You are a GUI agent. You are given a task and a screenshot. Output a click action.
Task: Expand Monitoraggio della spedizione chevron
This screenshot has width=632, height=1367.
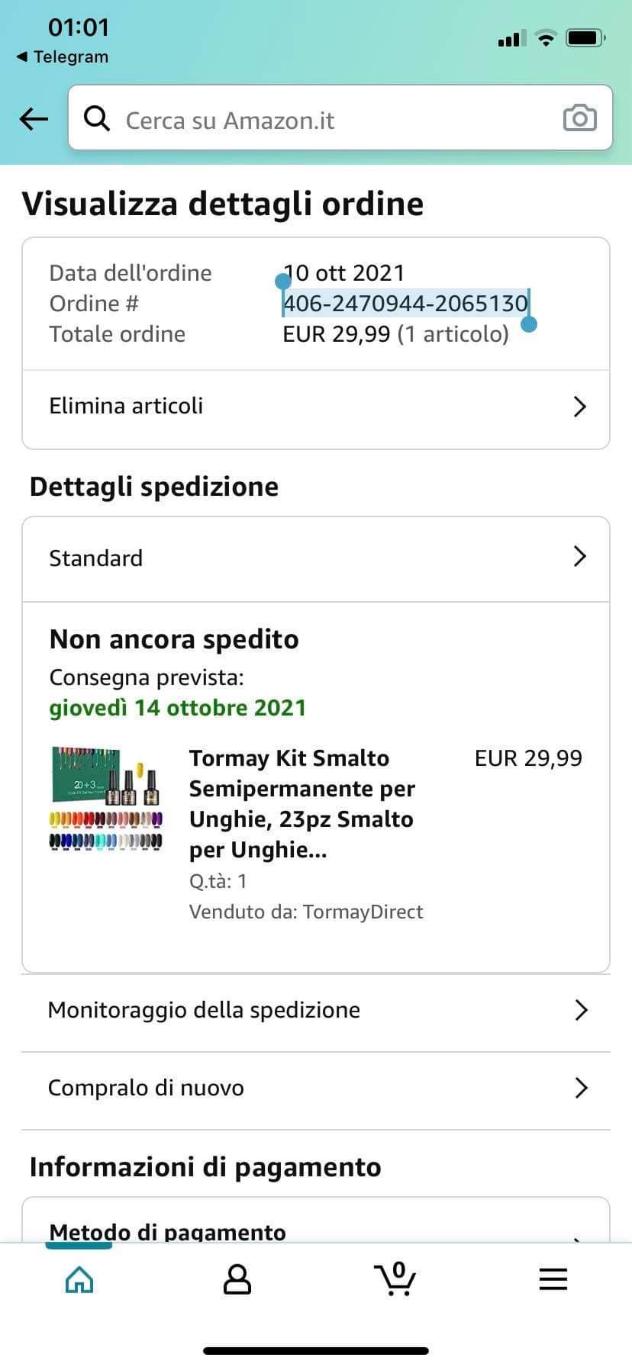click(580, 1010)
